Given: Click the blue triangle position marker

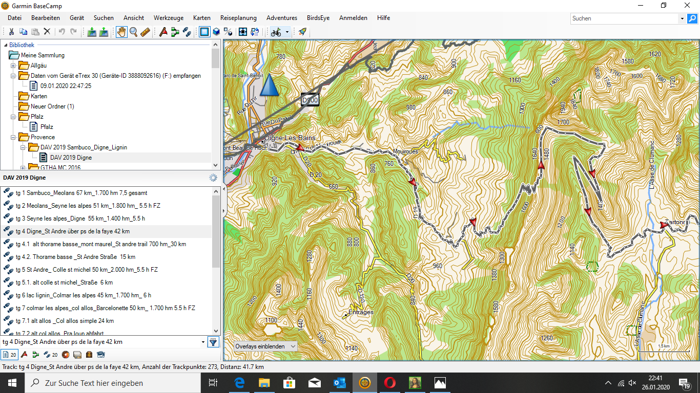Looking at the screenshot, I should [x=269, y=84].
